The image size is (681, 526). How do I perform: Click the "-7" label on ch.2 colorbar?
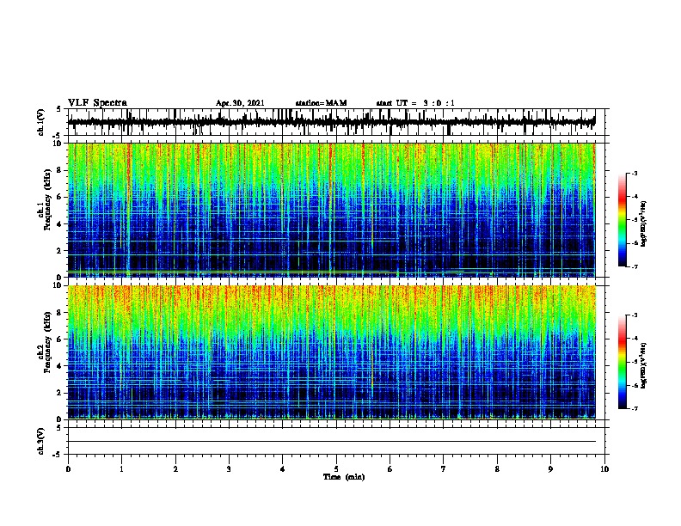point(635,409)
